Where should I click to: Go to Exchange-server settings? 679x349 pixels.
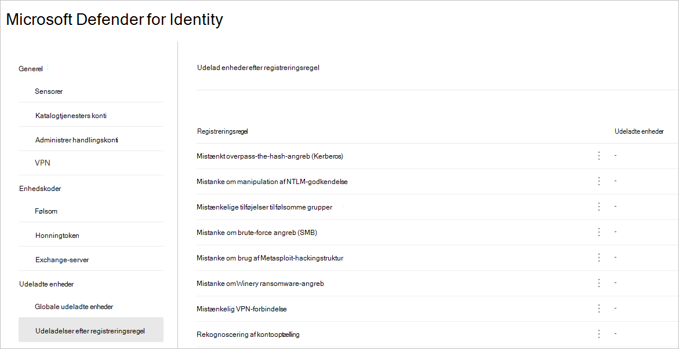coord(61,260)
